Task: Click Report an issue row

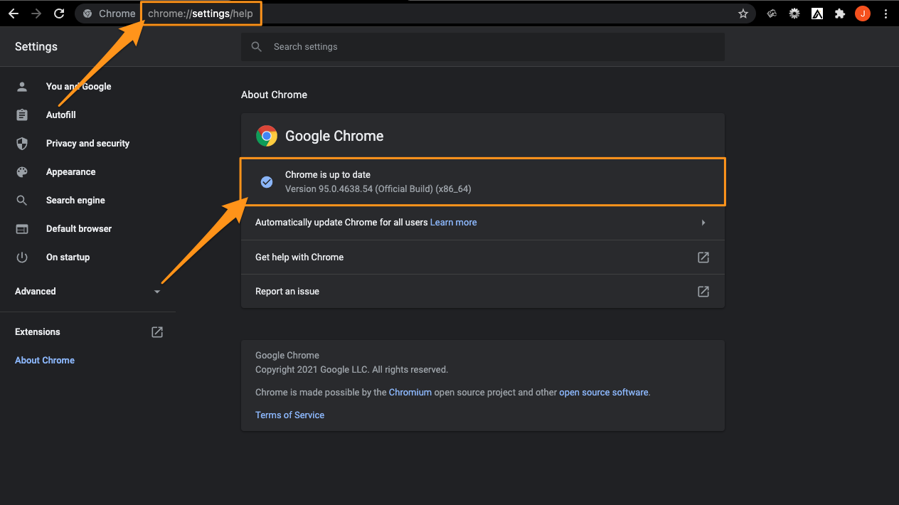Action: point(483,291)
